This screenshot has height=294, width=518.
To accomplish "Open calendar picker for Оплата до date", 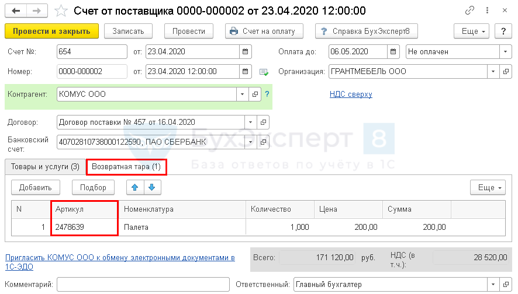I will pyautogui.click(x=393, y=52).
